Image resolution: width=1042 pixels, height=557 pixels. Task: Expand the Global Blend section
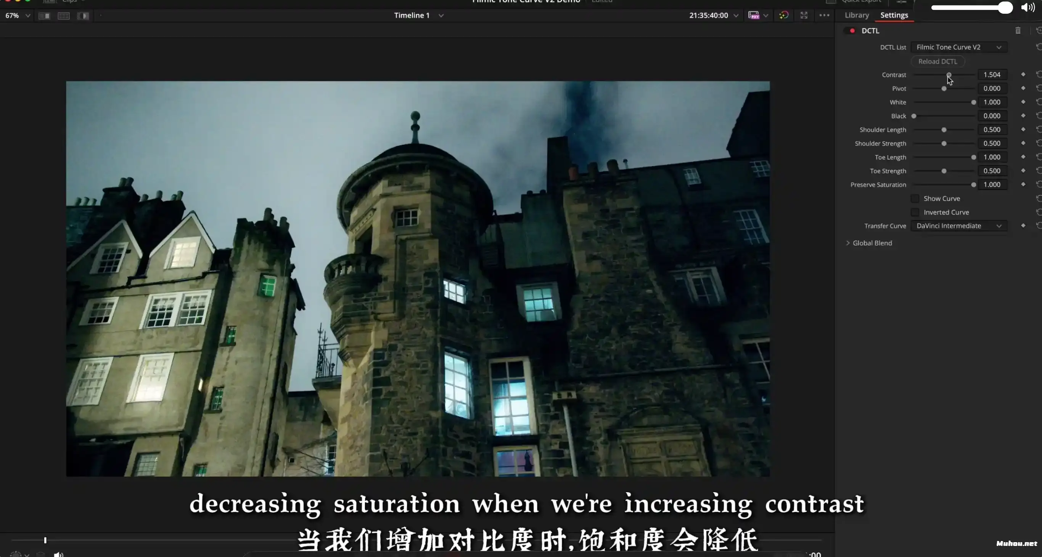pos(848,243)
